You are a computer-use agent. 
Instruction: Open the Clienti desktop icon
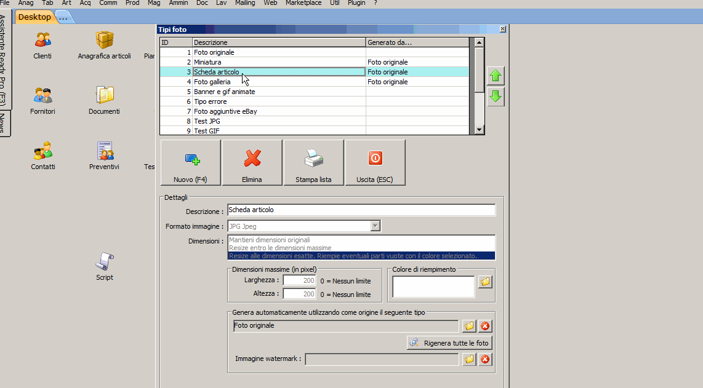point(42,41)
